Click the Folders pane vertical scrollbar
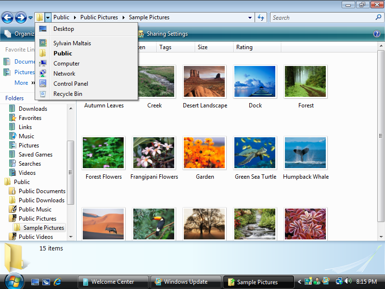385x289 pixels. pyautogui.click(x=71, y=172)
